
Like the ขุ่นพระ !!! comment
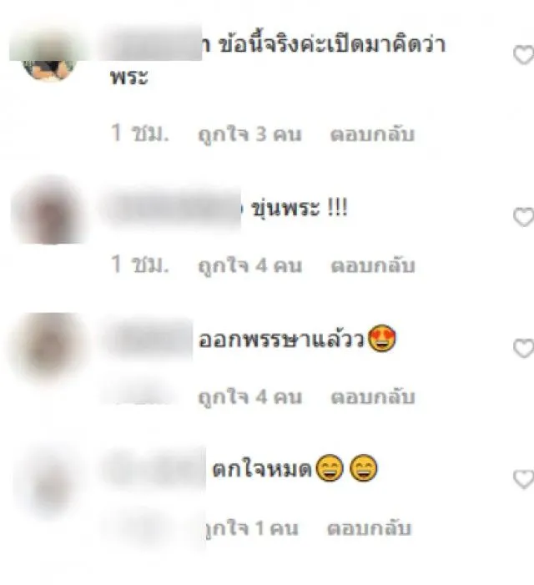click(x=523, y=217)
